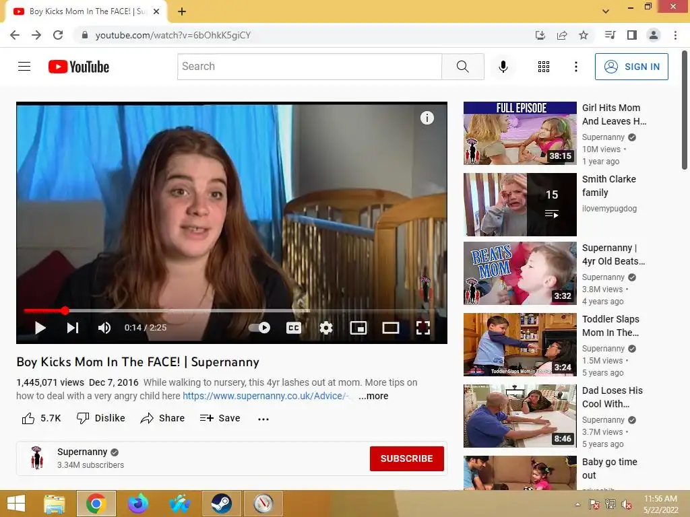The width and height of the screenshot is (690, 517).
Task: Open the Supernanny channel name link
Action: point(82,452)
